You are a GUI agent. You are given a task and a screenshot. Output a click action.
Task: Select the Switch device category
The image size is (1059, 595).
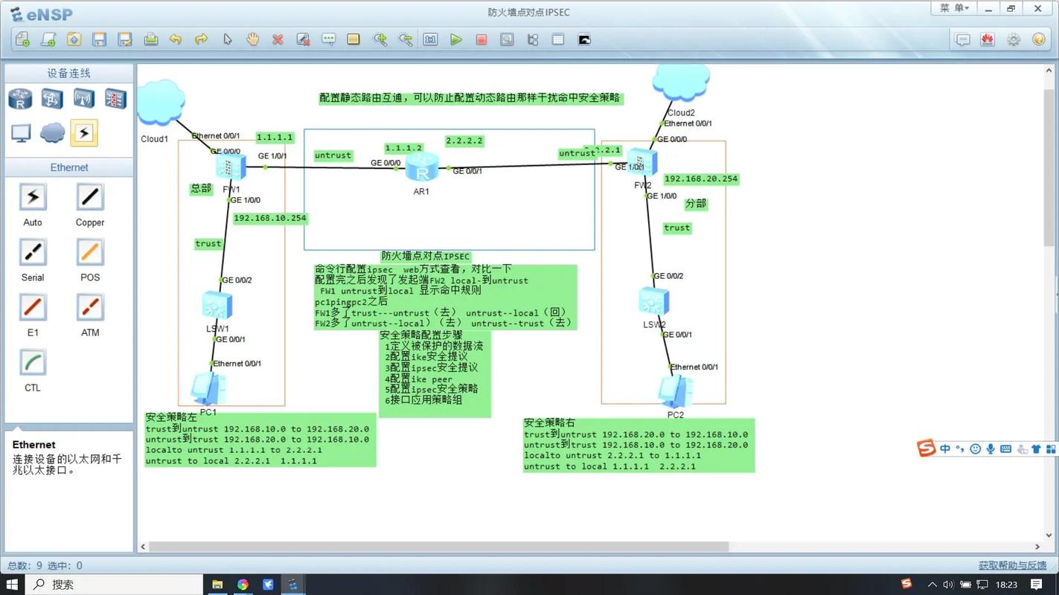52,98
